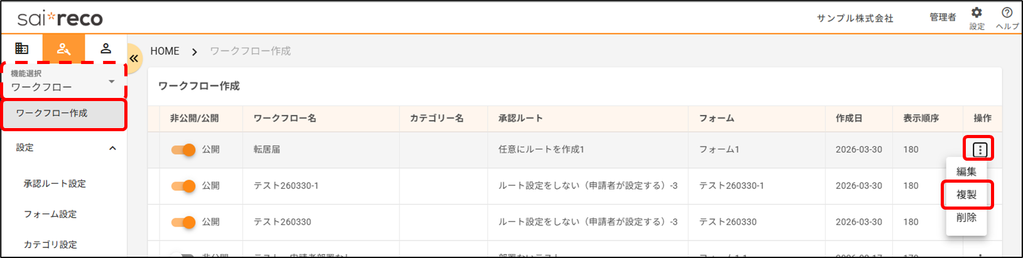1023x258 pixels.
Task: Click the building organization icon tab
Action: coord(22,48)
